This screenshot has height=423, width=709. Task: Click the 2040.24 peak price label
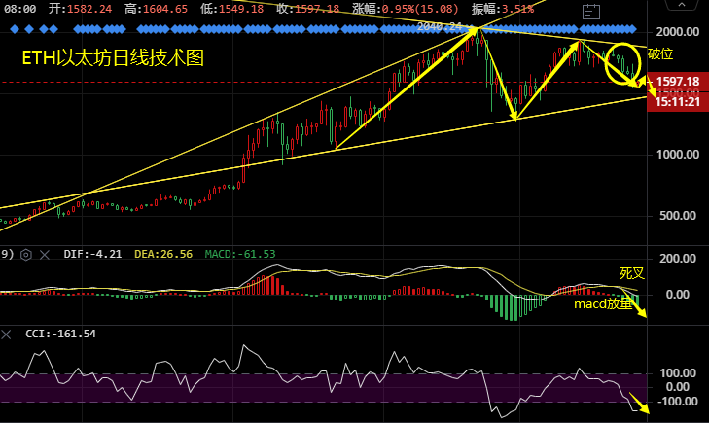pyautogui.click(x=439, y=27)
